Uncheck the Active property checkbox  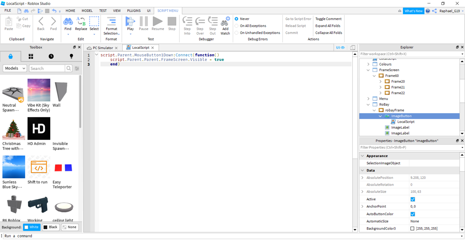point(412,199)
